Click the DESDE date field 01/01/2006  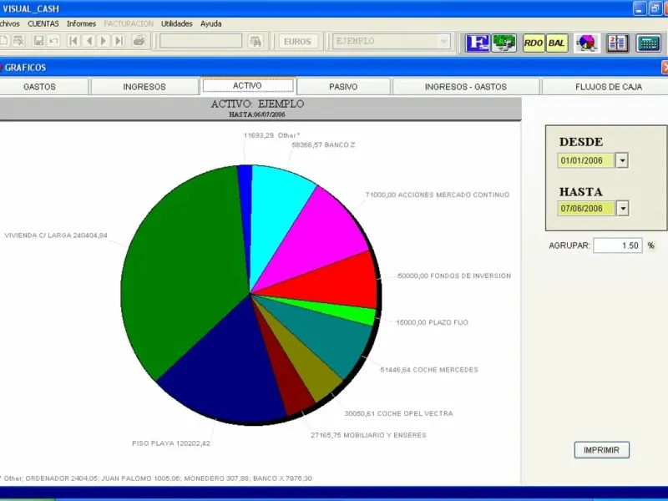pyautogui.click(x=586, y=160)
